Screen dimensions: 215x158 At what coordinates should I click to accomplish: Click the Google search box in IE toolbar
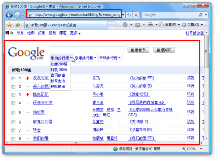point(169,15)
